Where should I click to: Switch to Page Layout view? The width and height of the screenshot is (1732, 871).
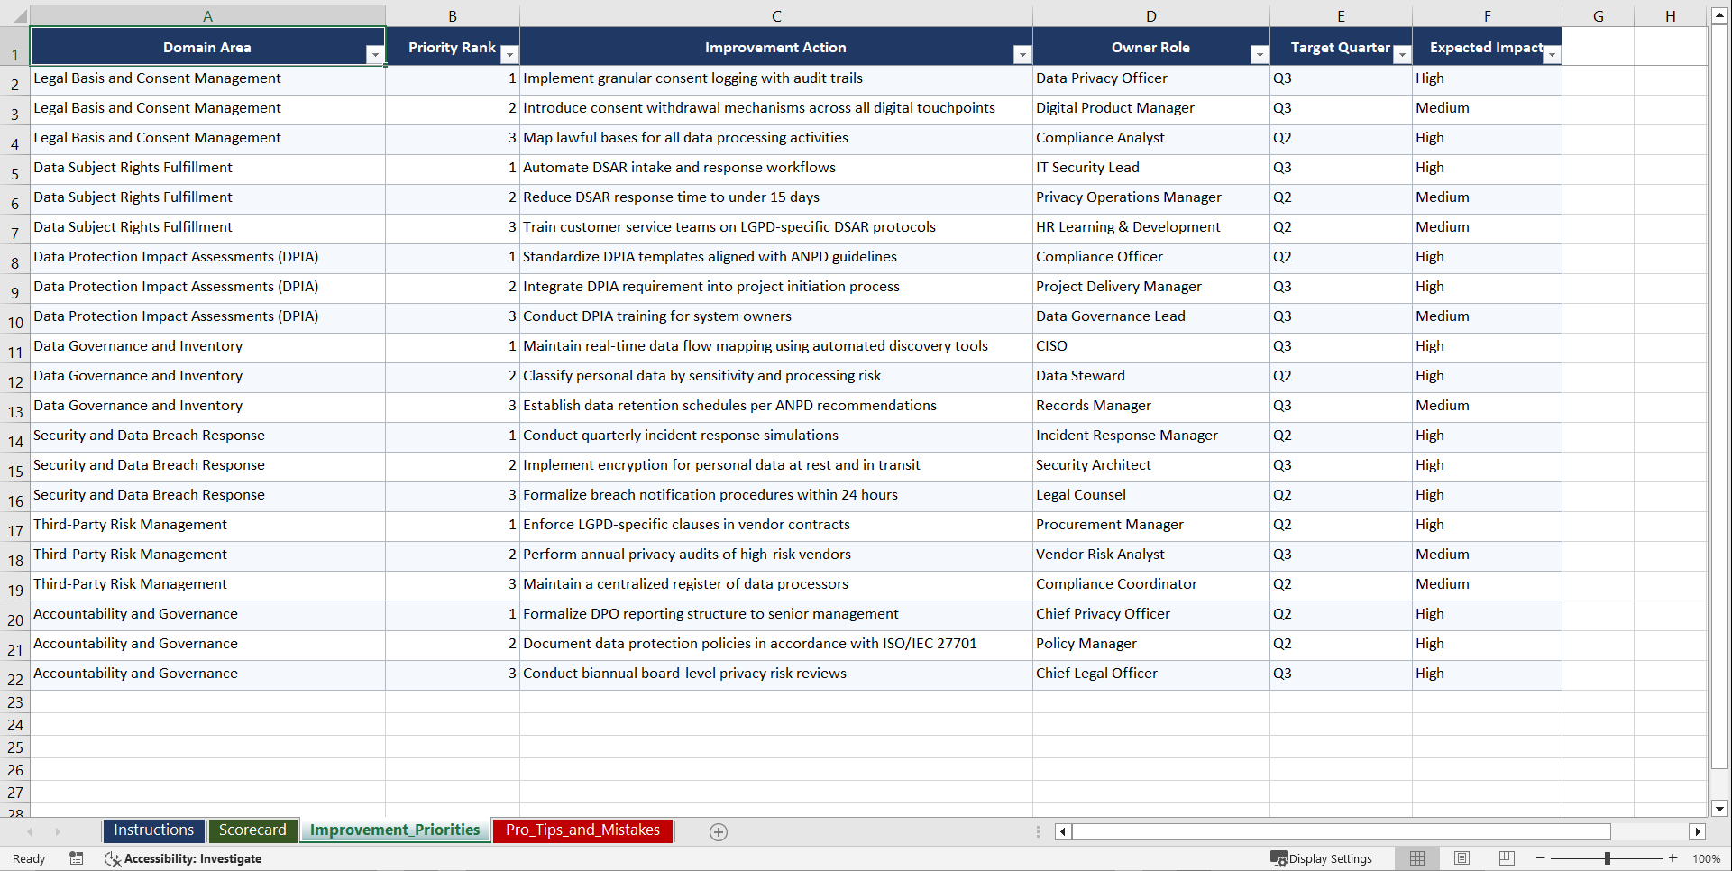click(x=1462, y=858)
